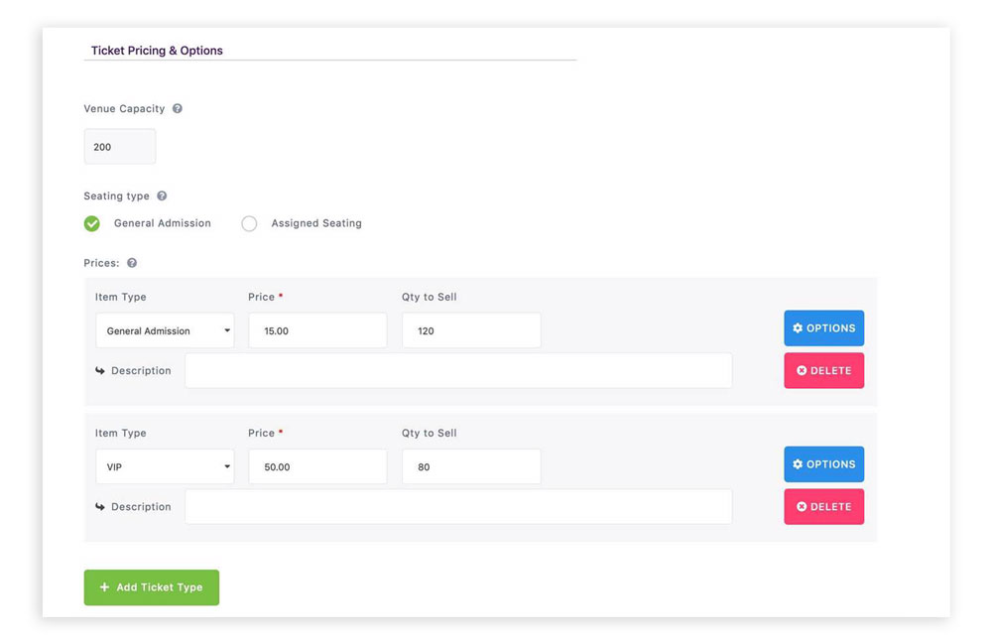Edit the 80 quantity to sell field
This screenshot has width=992, height=644.
(x=471, y=466)
